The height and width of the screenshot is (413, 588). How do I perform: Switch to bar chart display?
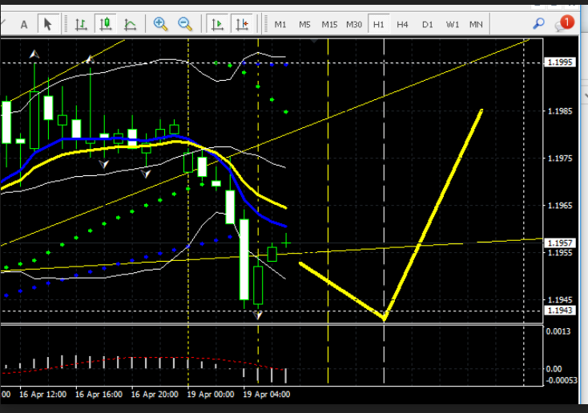point(81,24)
